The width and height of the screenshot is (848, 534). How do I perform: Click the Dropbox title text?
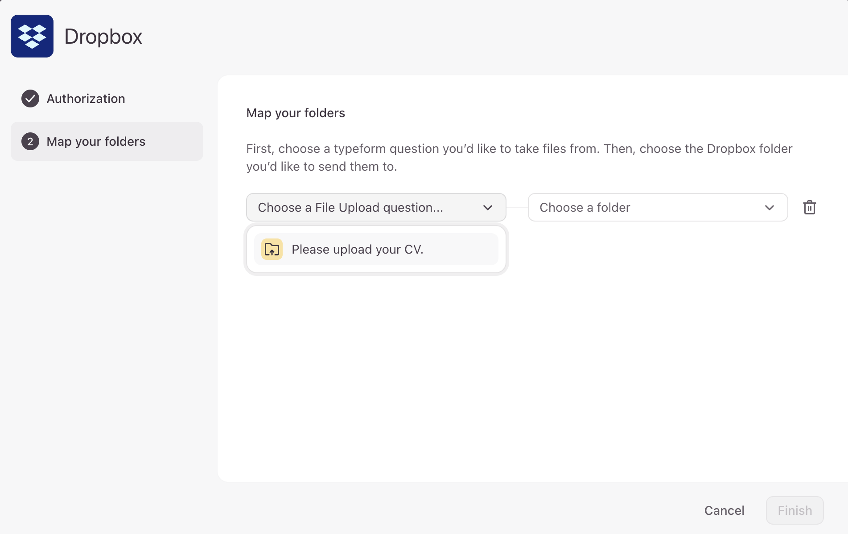tap(103, 36)
